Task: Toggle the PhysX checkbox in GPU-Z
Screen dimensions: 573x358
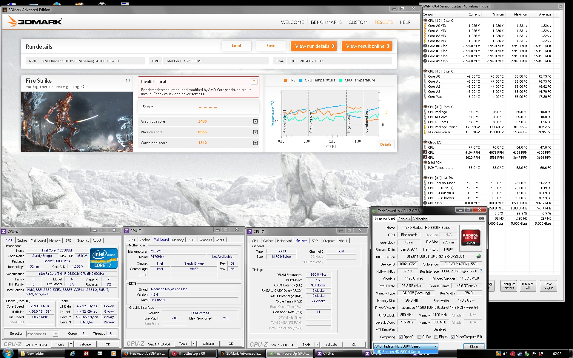Action: click(436, 337)
